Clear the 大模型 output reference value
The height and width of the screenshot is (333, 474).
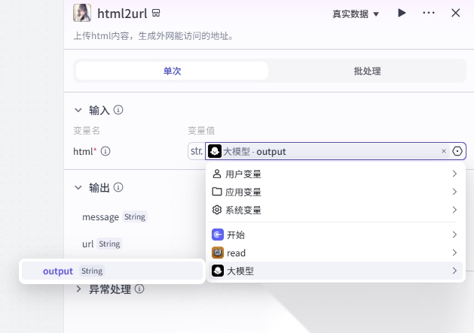pyautogui.click(x=443, y=151)
